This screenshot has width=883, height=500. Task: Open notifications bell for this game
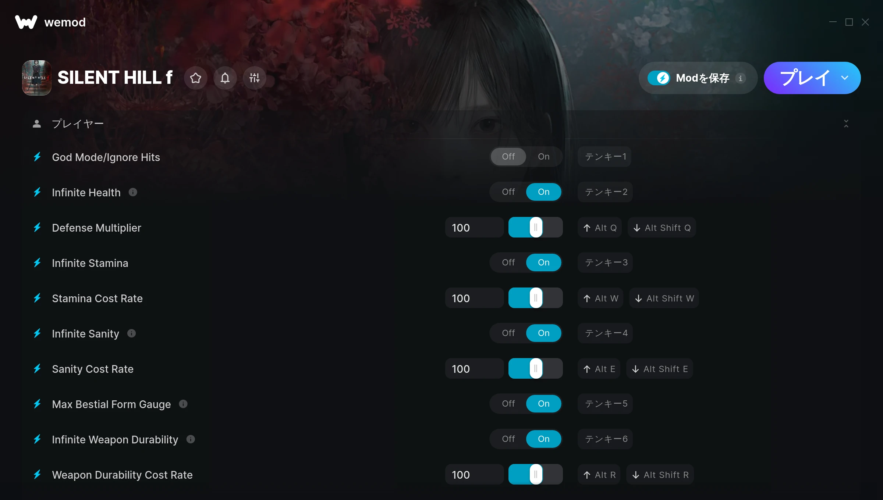point(225,78)
